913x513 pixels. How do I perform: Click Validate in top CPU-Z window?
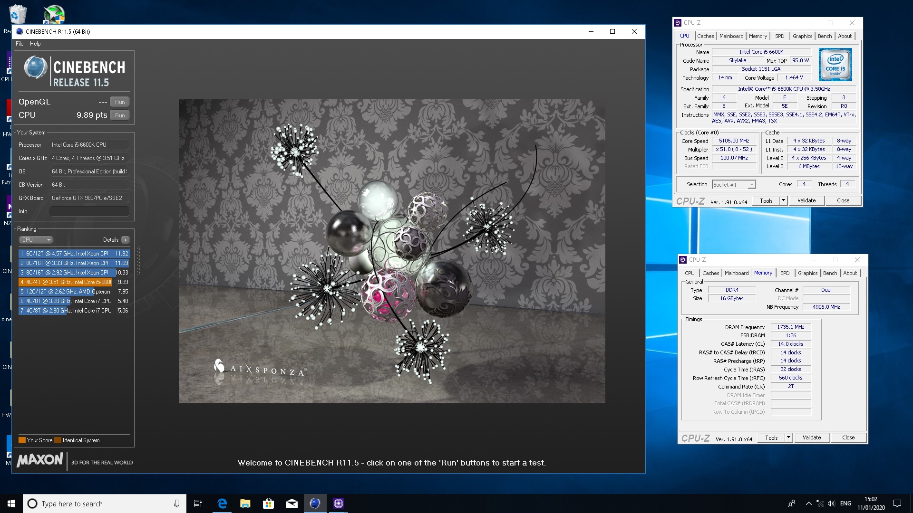(x=806, y=200)
